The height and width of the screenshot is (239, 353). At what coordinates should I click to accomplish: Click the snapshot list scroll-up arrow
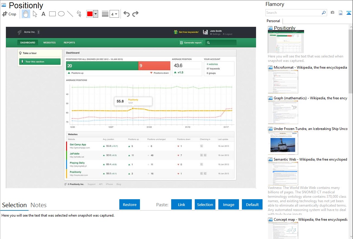click(x=351, y=27)
